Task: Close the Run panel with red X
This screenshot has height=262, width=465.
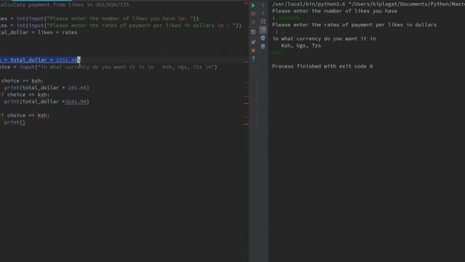Action: pos(254,50)
